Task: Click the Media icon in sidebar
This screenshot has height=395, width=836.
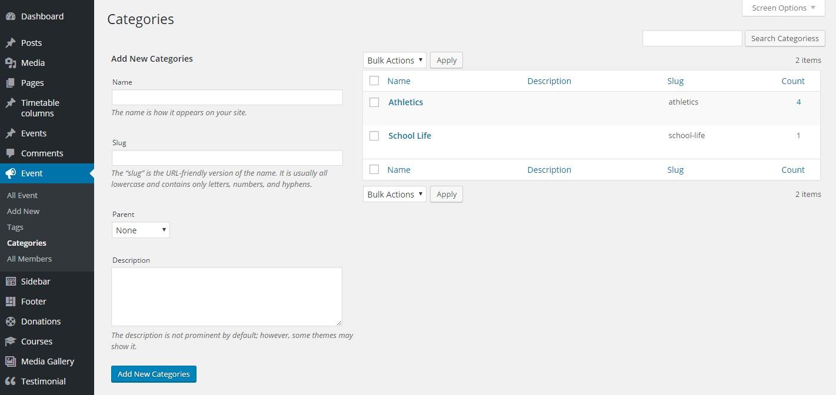Action: point(11,63)
